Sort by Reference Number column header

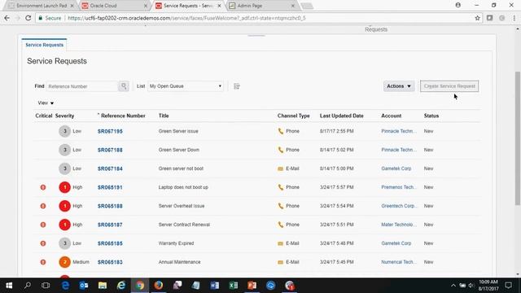coord(123,116)
